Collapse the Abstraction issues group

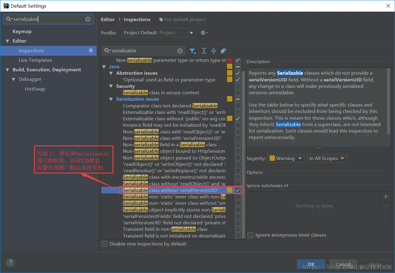111,73
